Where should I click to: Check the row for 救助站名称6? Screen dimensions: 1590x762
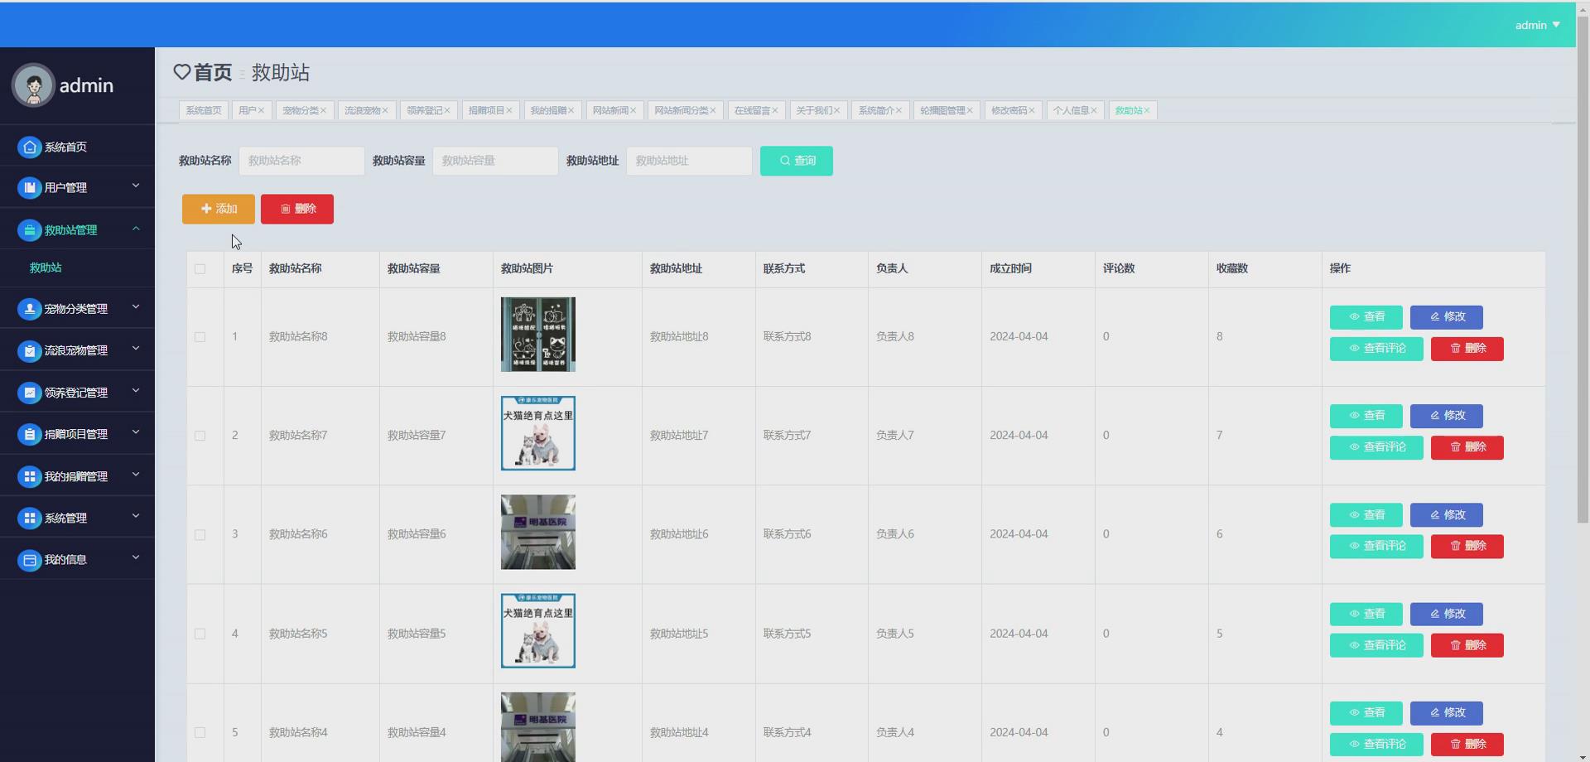point(200,535)
